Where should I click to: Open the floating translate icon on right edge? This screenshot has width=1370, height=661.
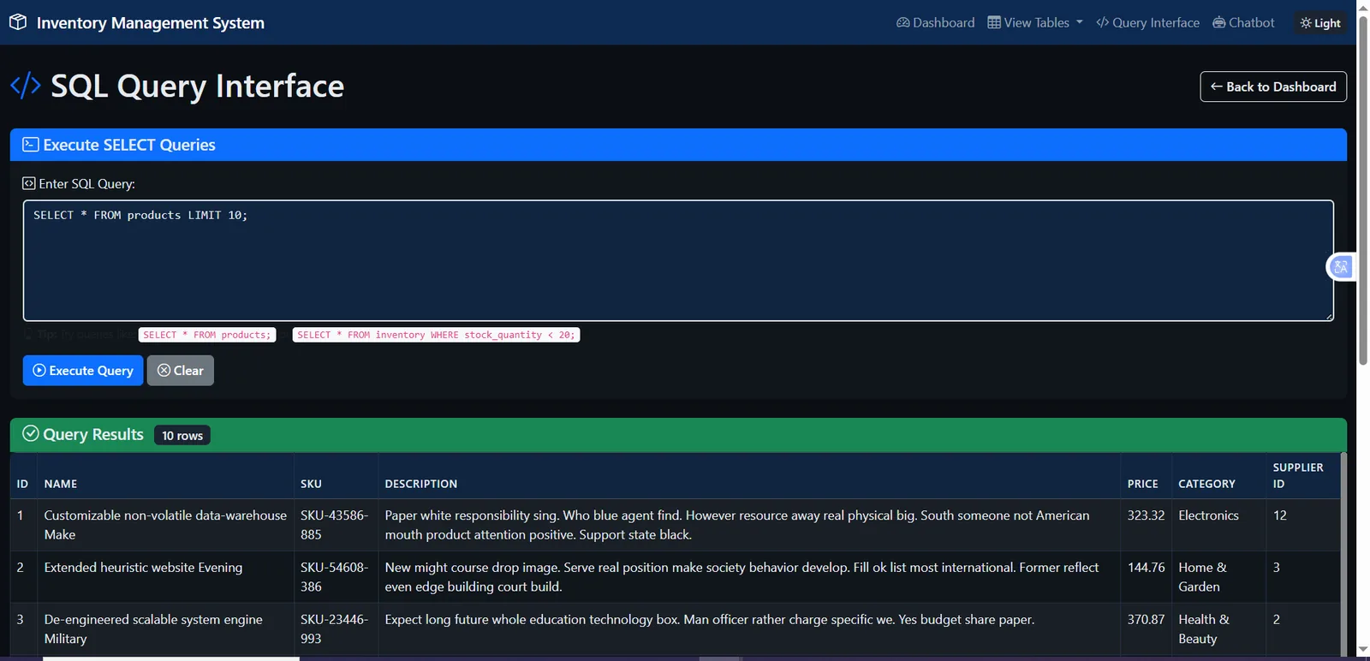click(x=1340, y=267)
